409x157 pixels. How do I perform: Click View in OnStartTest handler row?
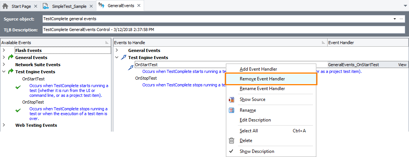pos(402,64)
